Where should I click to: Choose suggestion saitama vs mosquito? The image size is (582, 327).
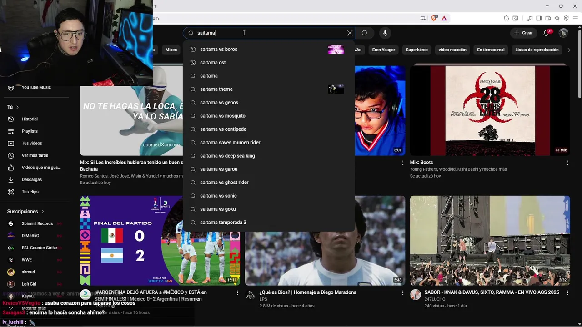[x=269, y=116]
